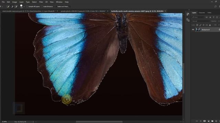Open the Type menu

pyautogui.click(x=27, y=2)
